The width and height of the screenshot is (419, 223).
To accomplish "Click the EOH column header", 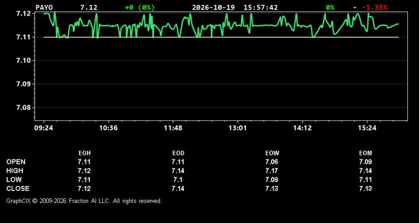I will pos(84,153).
